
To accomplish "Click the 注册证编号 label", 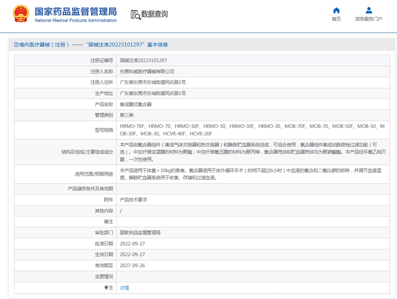I will click(102, 60).
